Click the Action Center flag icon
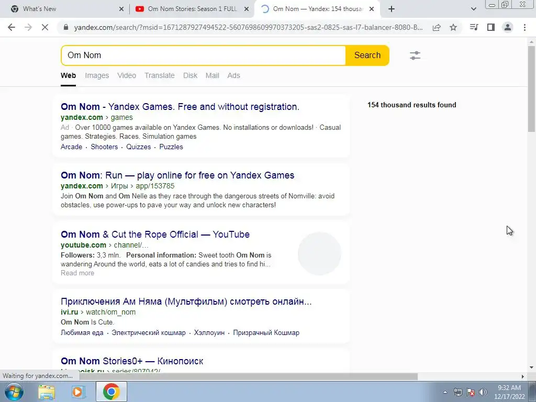This screenshot has height=402, width=536. pos(471,392)
